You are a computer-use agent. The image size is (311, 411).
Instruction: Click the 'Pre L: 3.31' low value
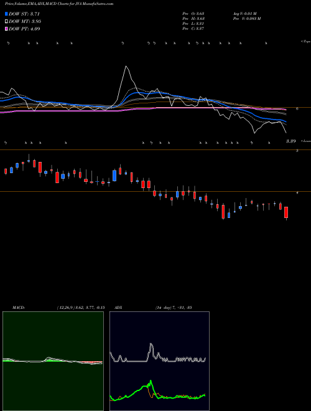193,24
